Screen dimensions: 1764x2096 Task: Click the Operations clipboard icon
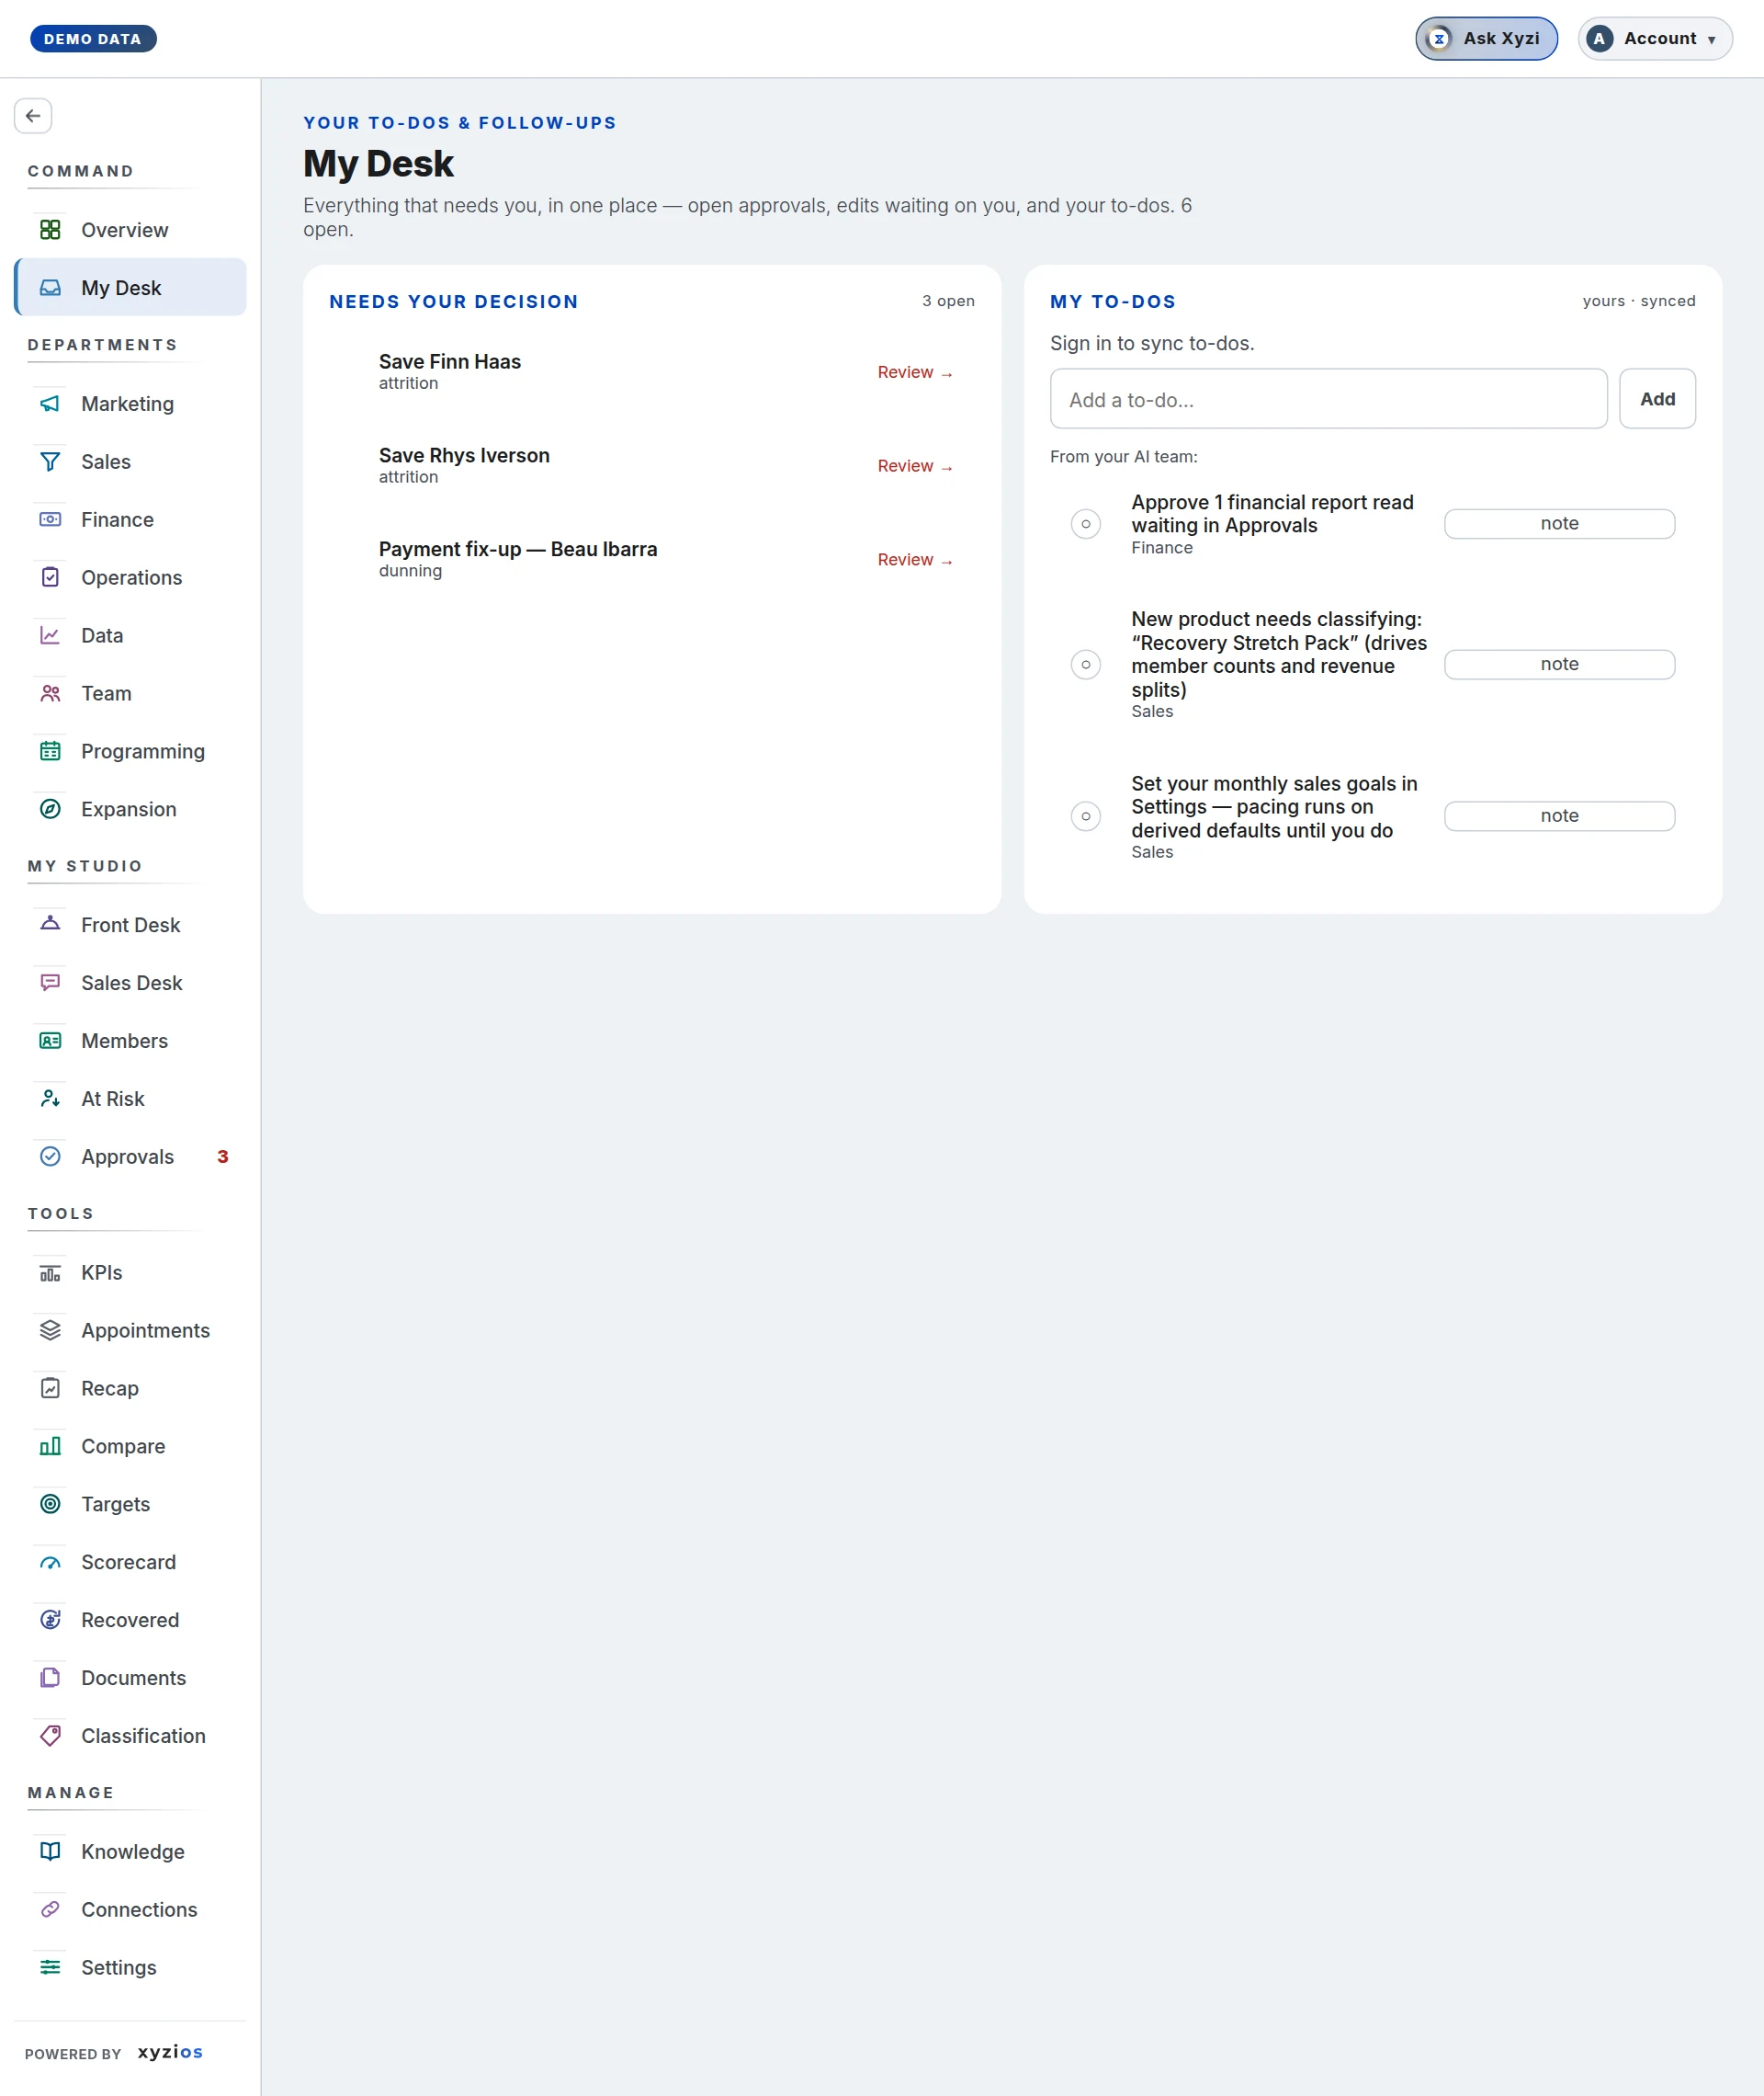(x=50, y=578)
